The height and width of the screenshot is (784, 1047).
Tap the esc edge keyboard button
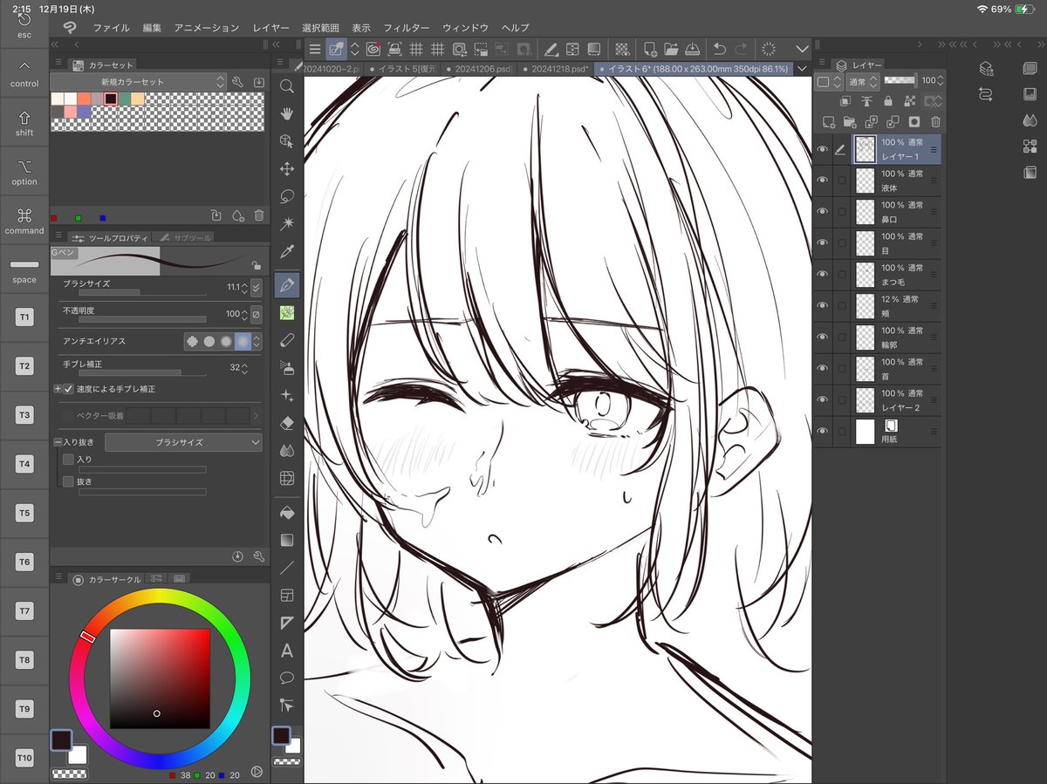[x=24, y=25]
